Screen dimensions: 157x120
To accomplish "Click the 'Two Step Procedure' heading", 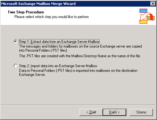I will coord(26,12).
